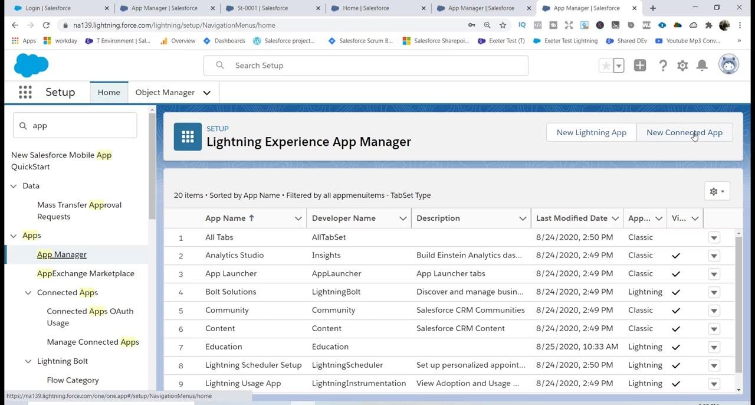755x405 pixels.
Task: Select Lightning Scheduler Setup row text
Action: click(x=253, y=365)
